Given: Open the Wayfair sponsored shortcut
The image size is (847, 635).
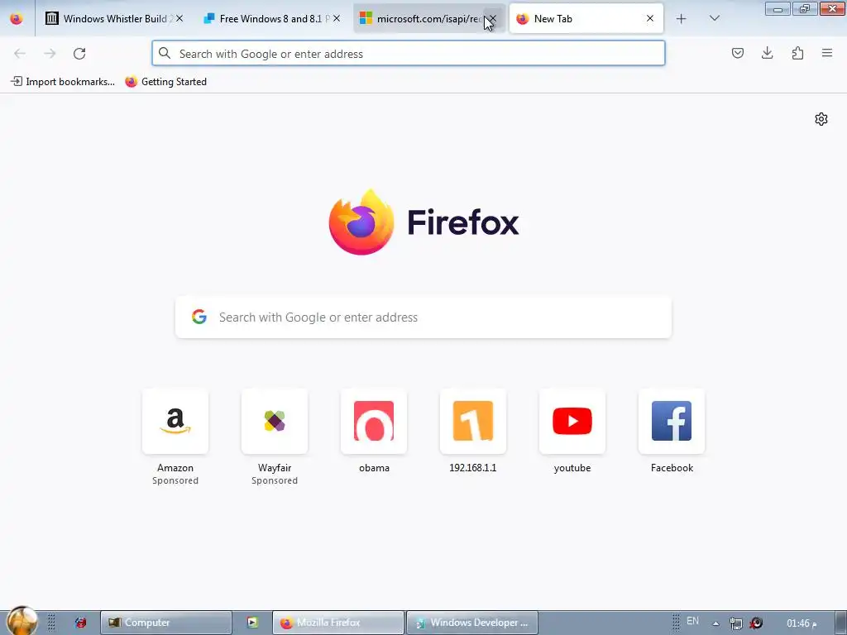Looking at the screenshot, I should coord(275,421).
